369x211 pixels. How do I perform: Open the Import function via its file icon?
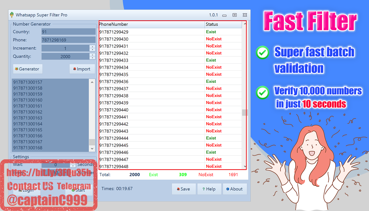coord(75,69)
